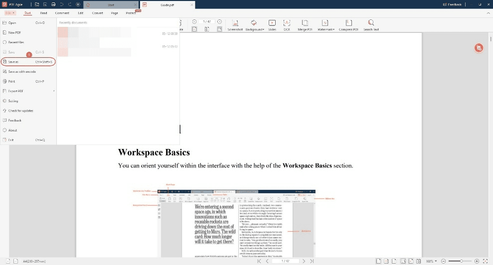Click the page number field in ribbon
This screenshot has height=265, width=493.
(x=206, y=22)
